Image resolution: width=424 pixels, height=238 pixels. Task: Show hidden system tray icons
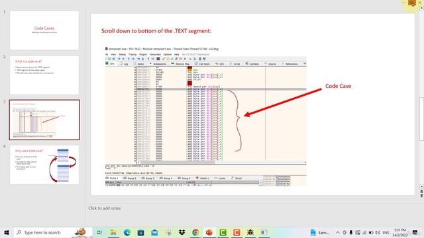click(x=338, y=232)
